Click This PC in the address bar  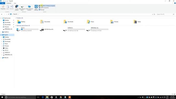pos(15,14)
